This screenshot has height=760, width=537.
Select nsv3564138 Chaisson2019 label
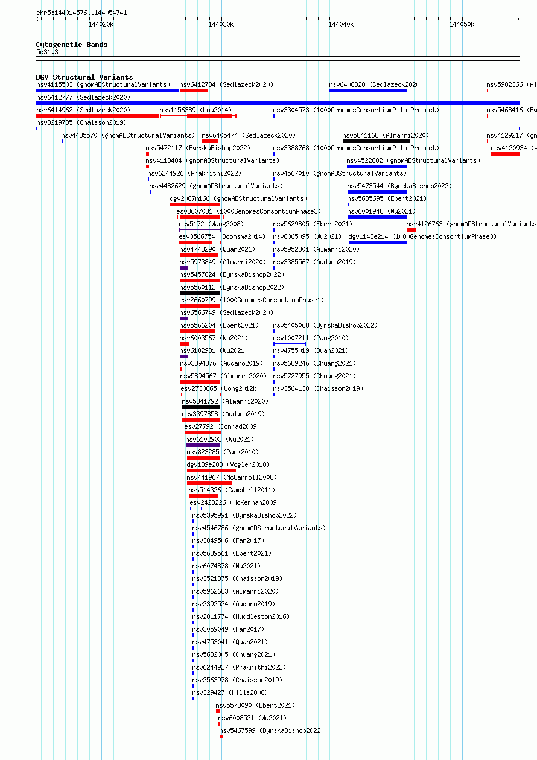pyautogui.click(x=318, y=388)
